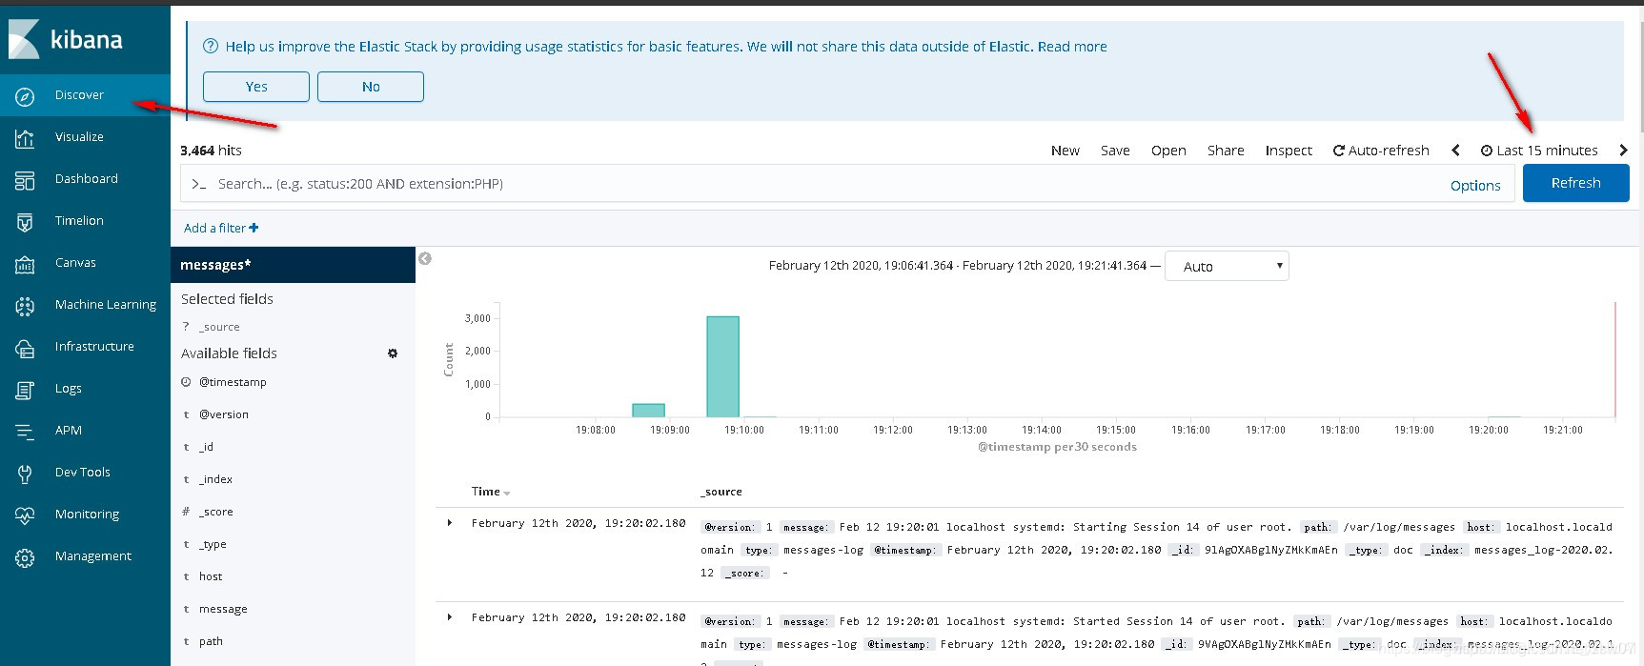Open the Last 15 minutes time picker
This screenshot has width=1644, height=666.
tap(1539, 151)
